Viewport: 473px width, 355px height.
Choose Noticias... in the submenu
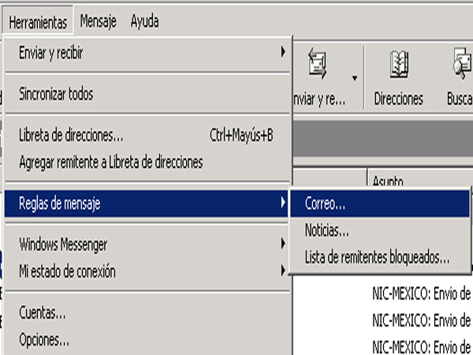[380, 230]
